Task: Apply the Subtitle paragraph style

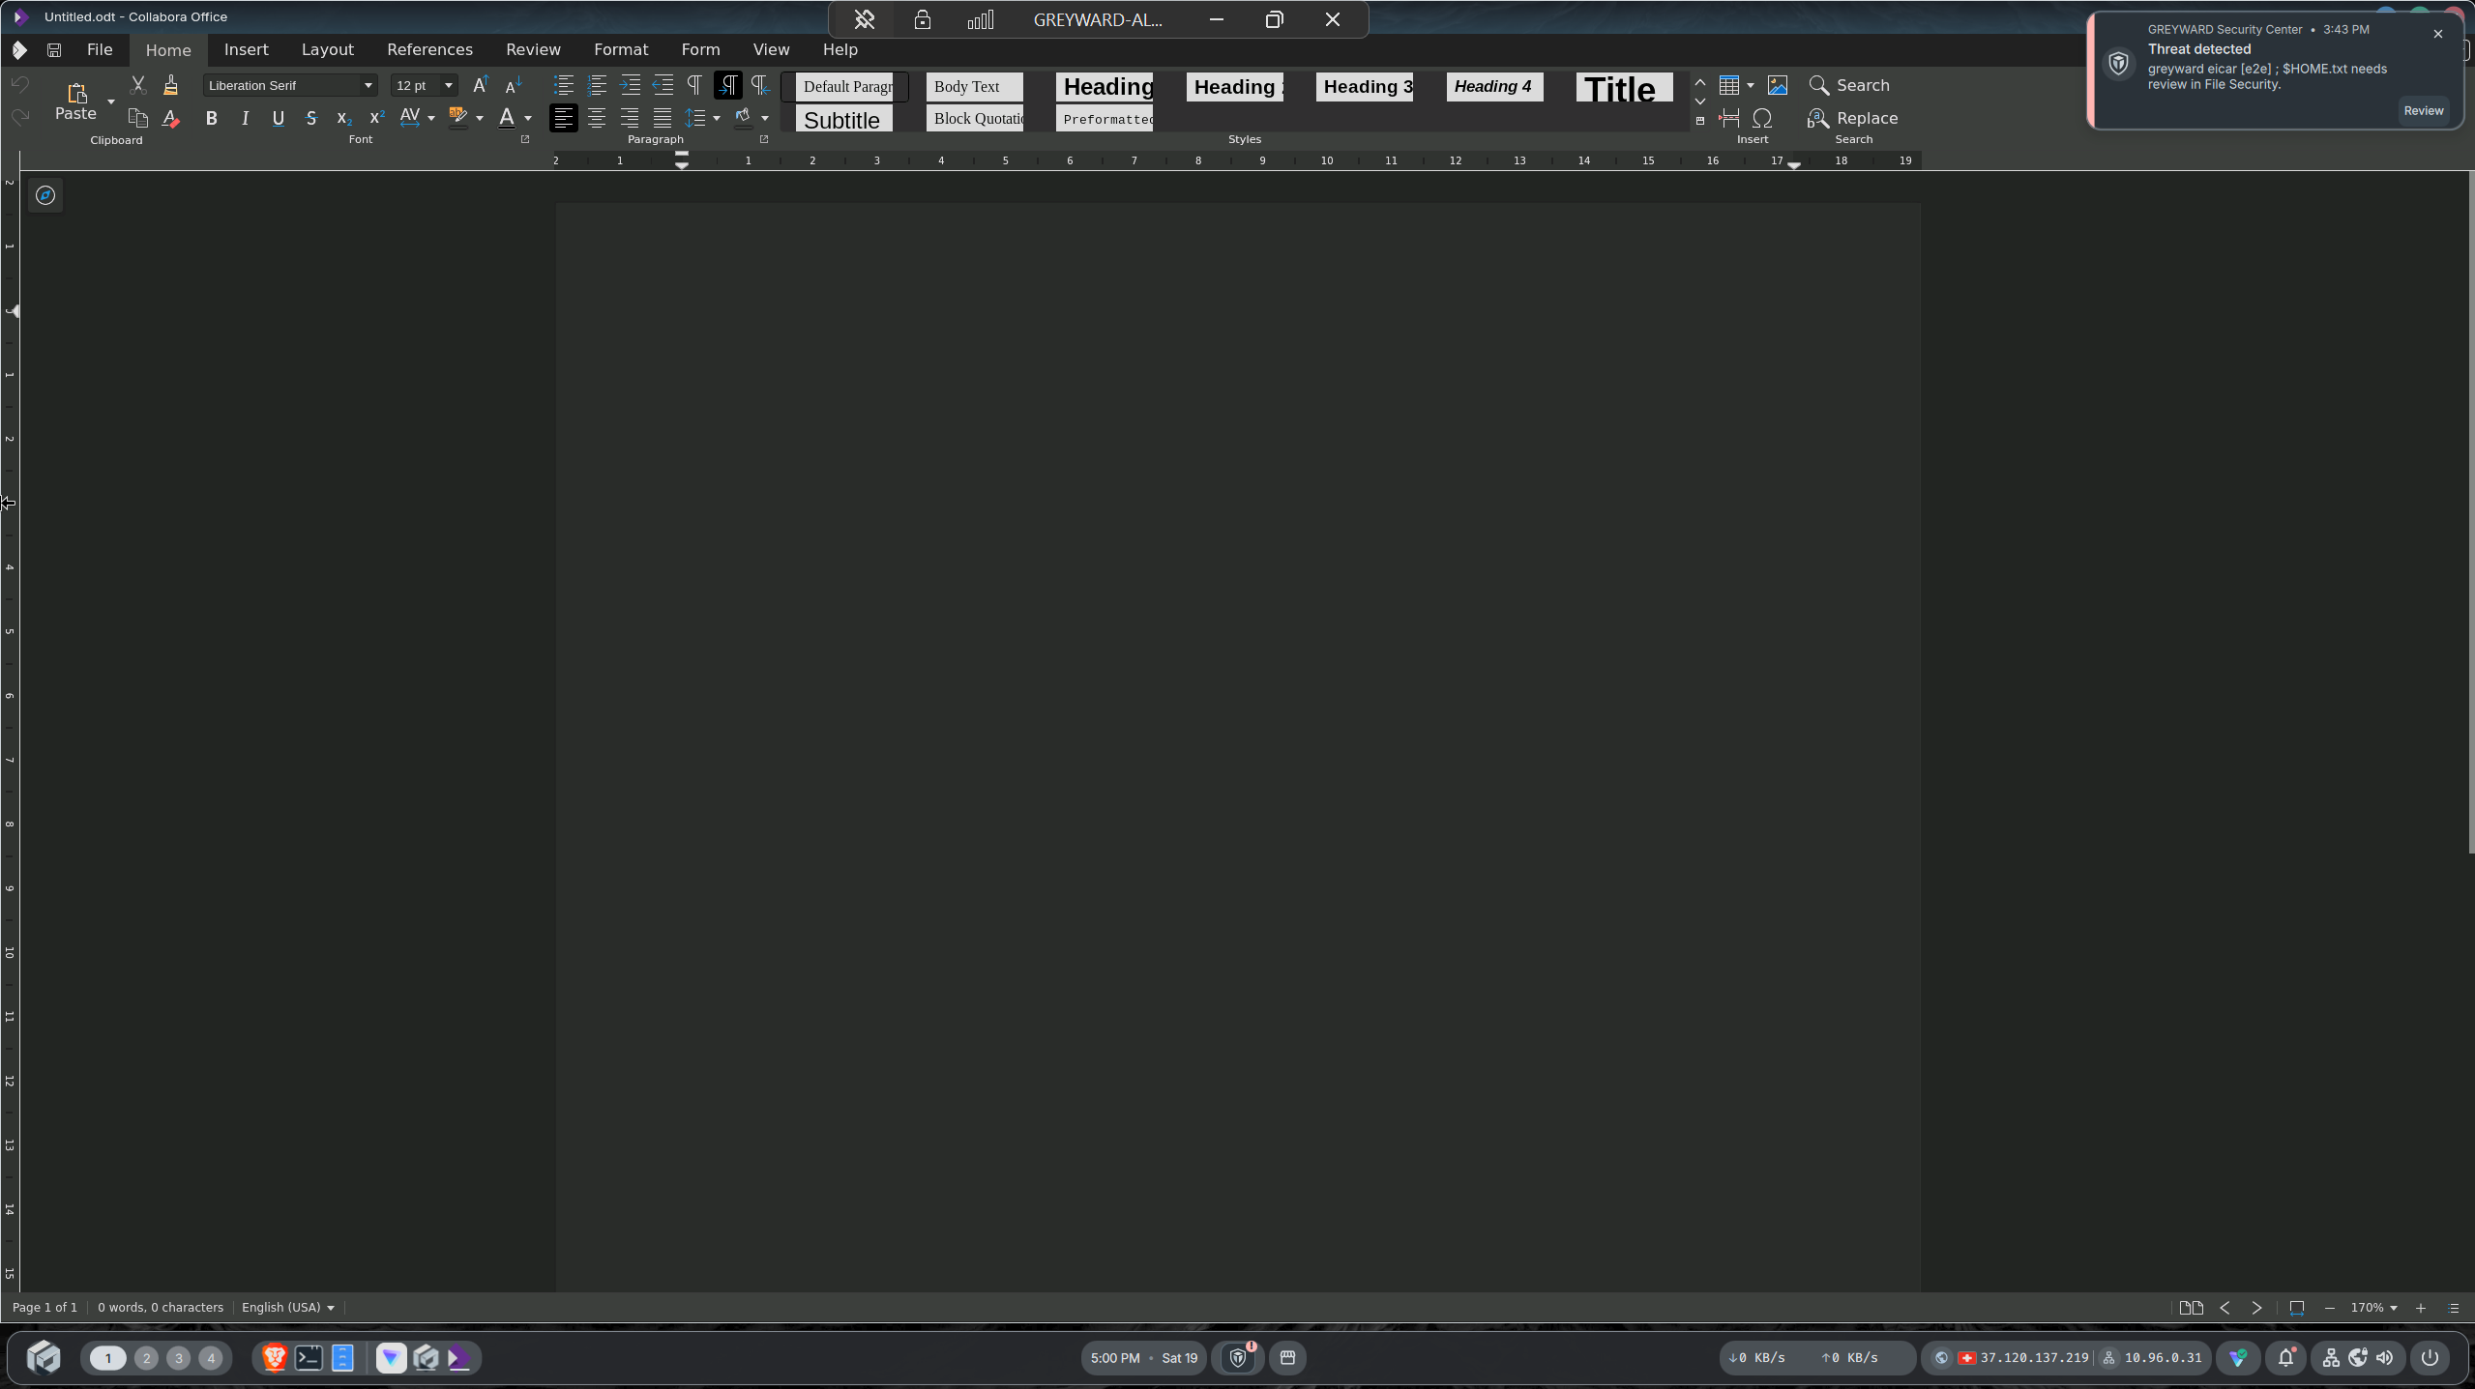Action: click(844, 119)
